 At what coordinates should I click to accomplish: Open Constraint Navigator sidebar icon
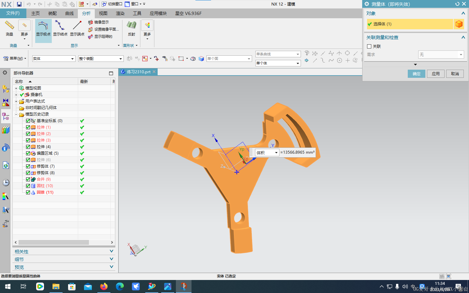coord(6,102)
